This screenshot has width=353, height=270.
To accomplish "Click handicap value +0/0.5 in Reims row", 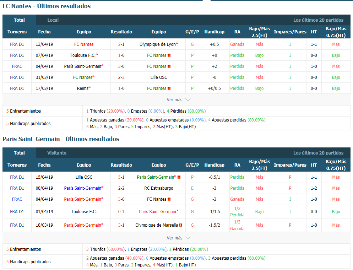I will [x=214, y=88].
